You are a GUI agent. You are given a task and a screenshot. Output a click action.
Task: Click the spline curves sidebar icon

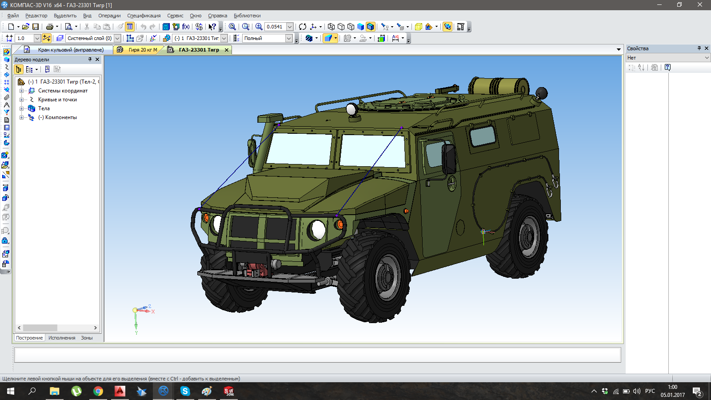pyautogui.click(x=6, y=67)
